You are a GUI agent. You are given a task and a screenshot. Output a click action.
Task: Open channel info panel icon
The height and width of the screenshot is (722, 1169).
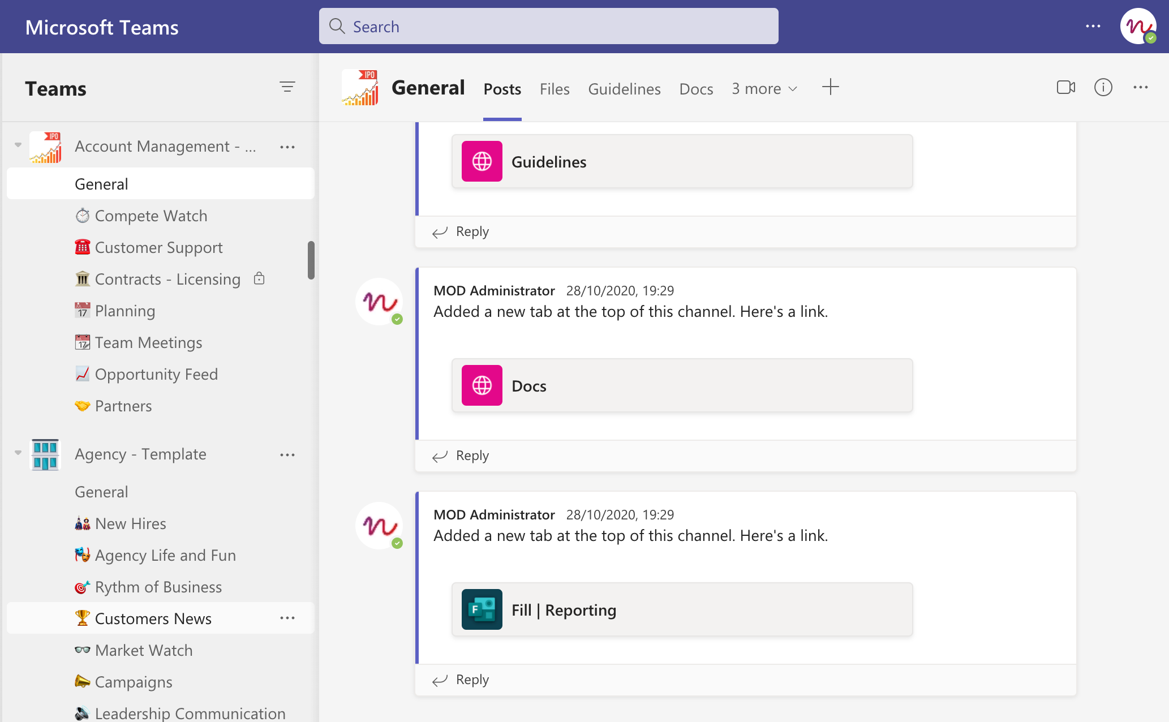point(1103,88)
